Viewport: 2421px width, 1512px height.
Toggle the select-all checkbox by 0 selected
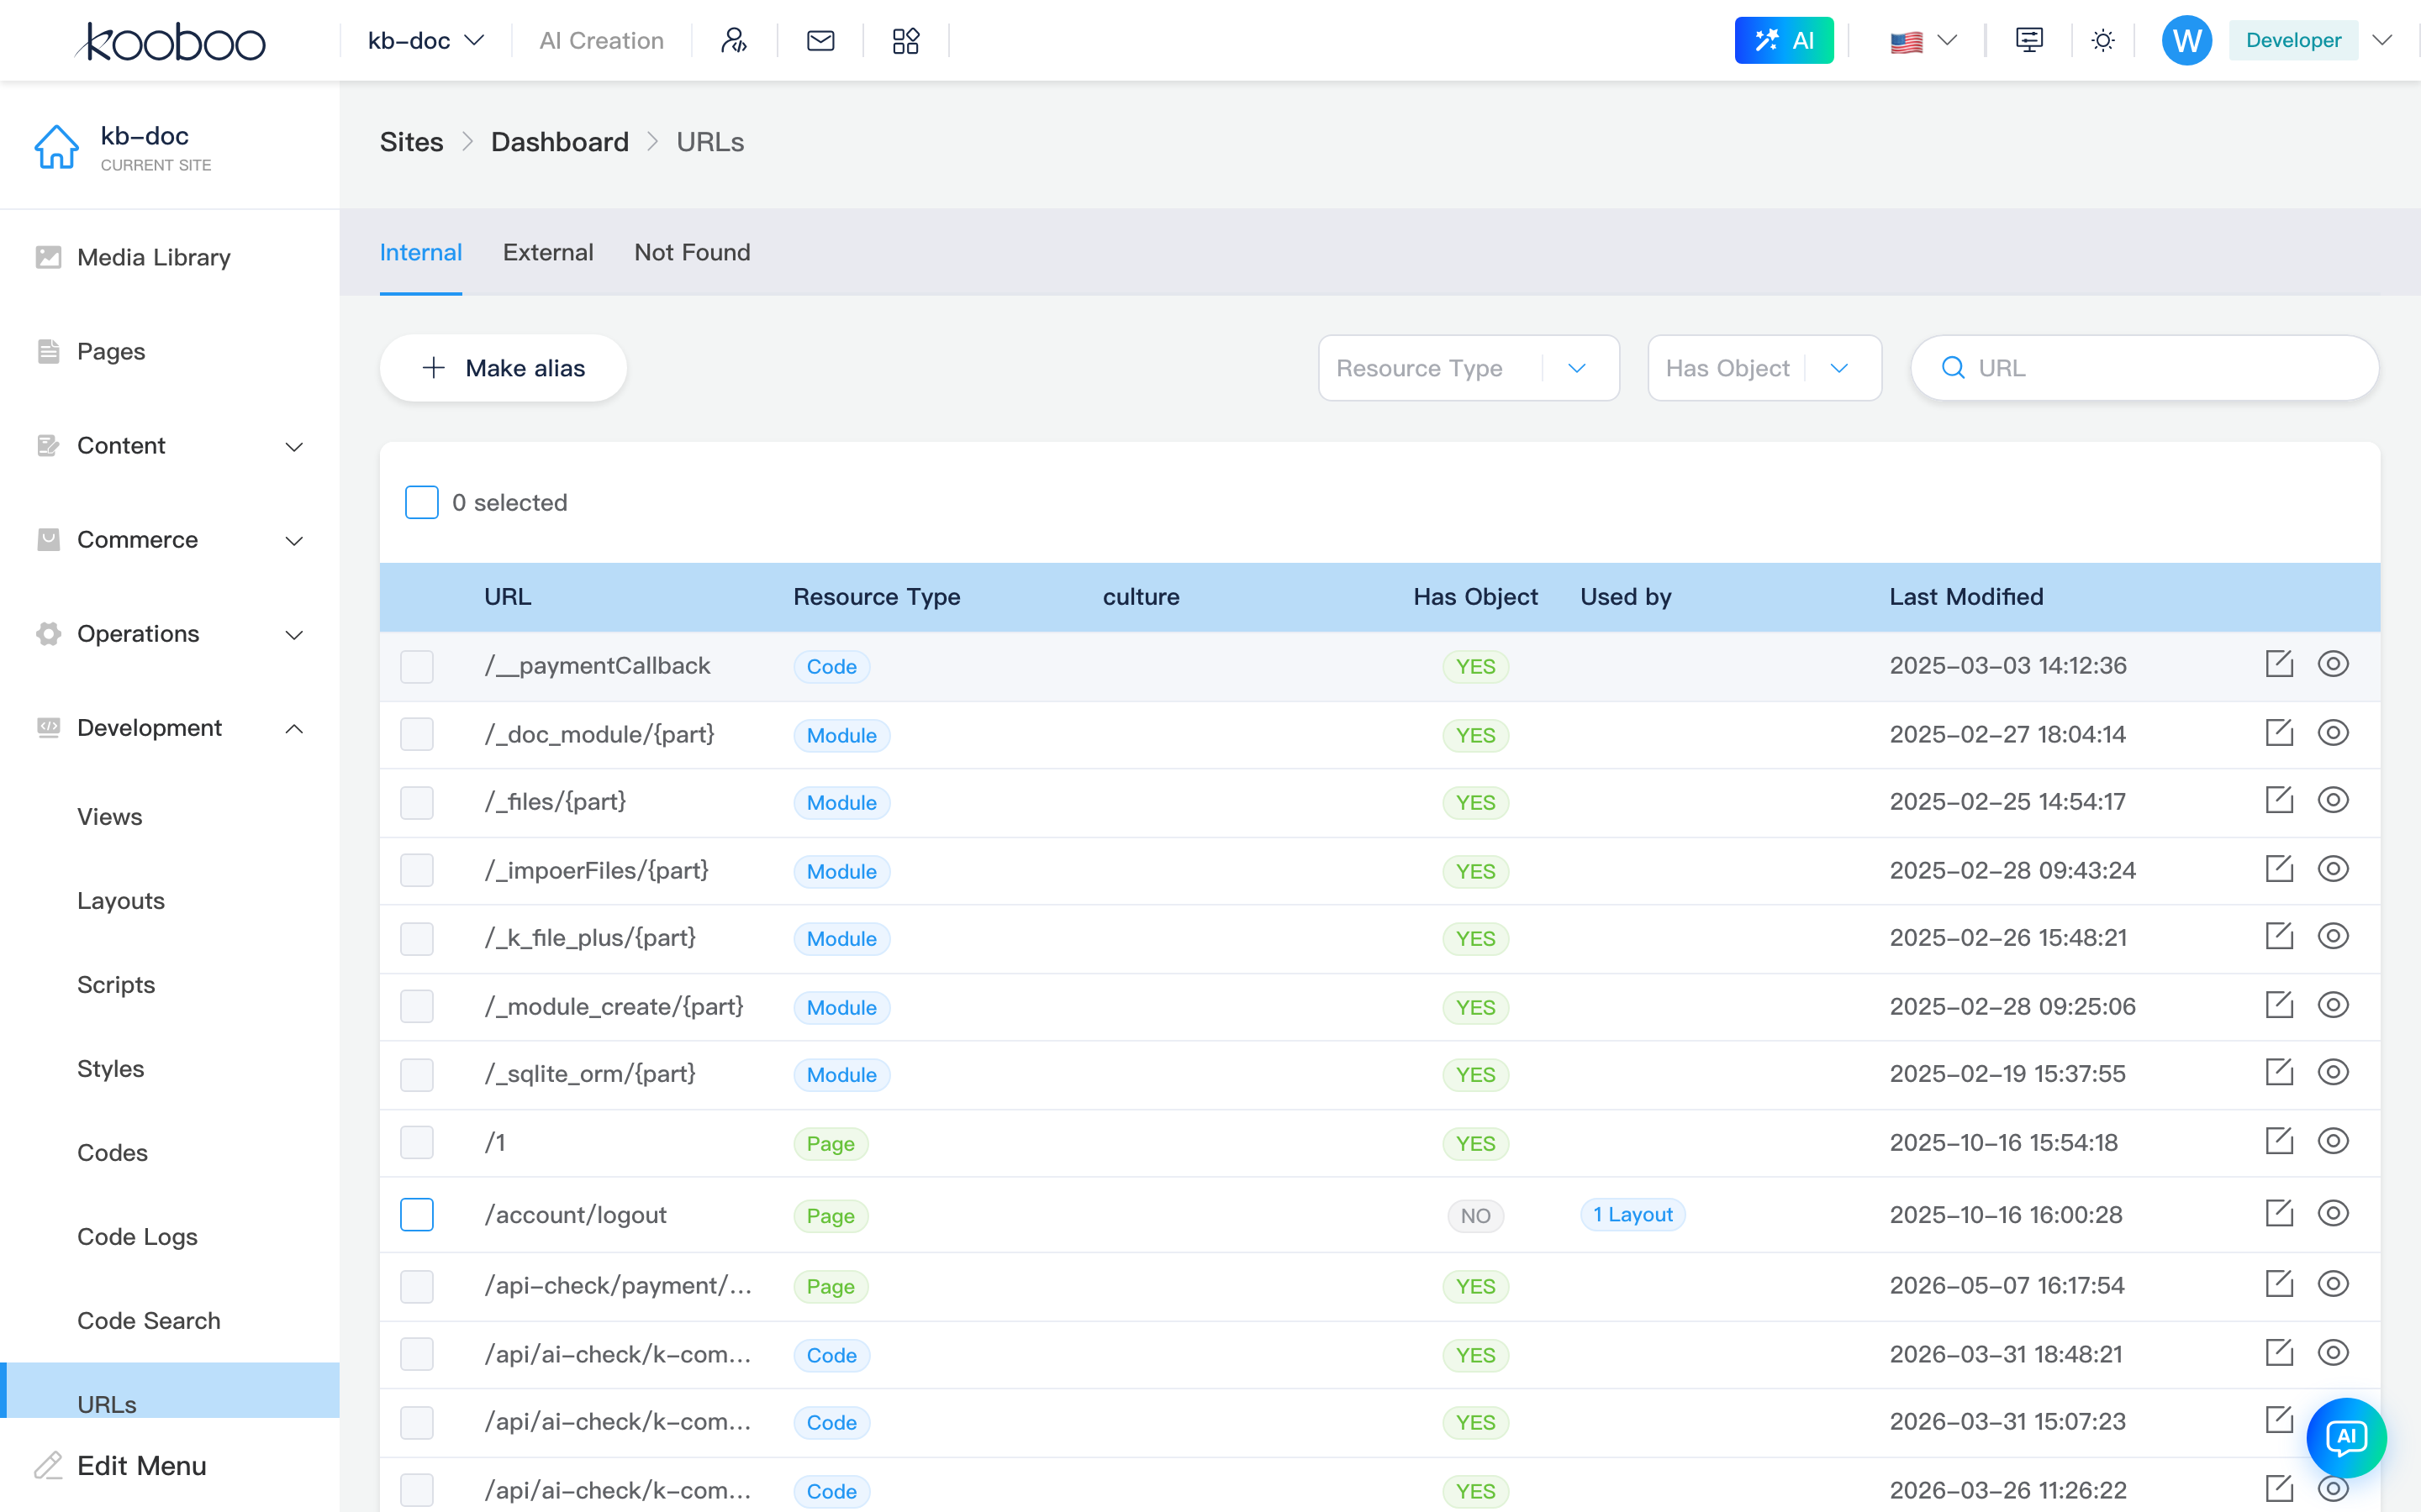[x=421, y=502]
